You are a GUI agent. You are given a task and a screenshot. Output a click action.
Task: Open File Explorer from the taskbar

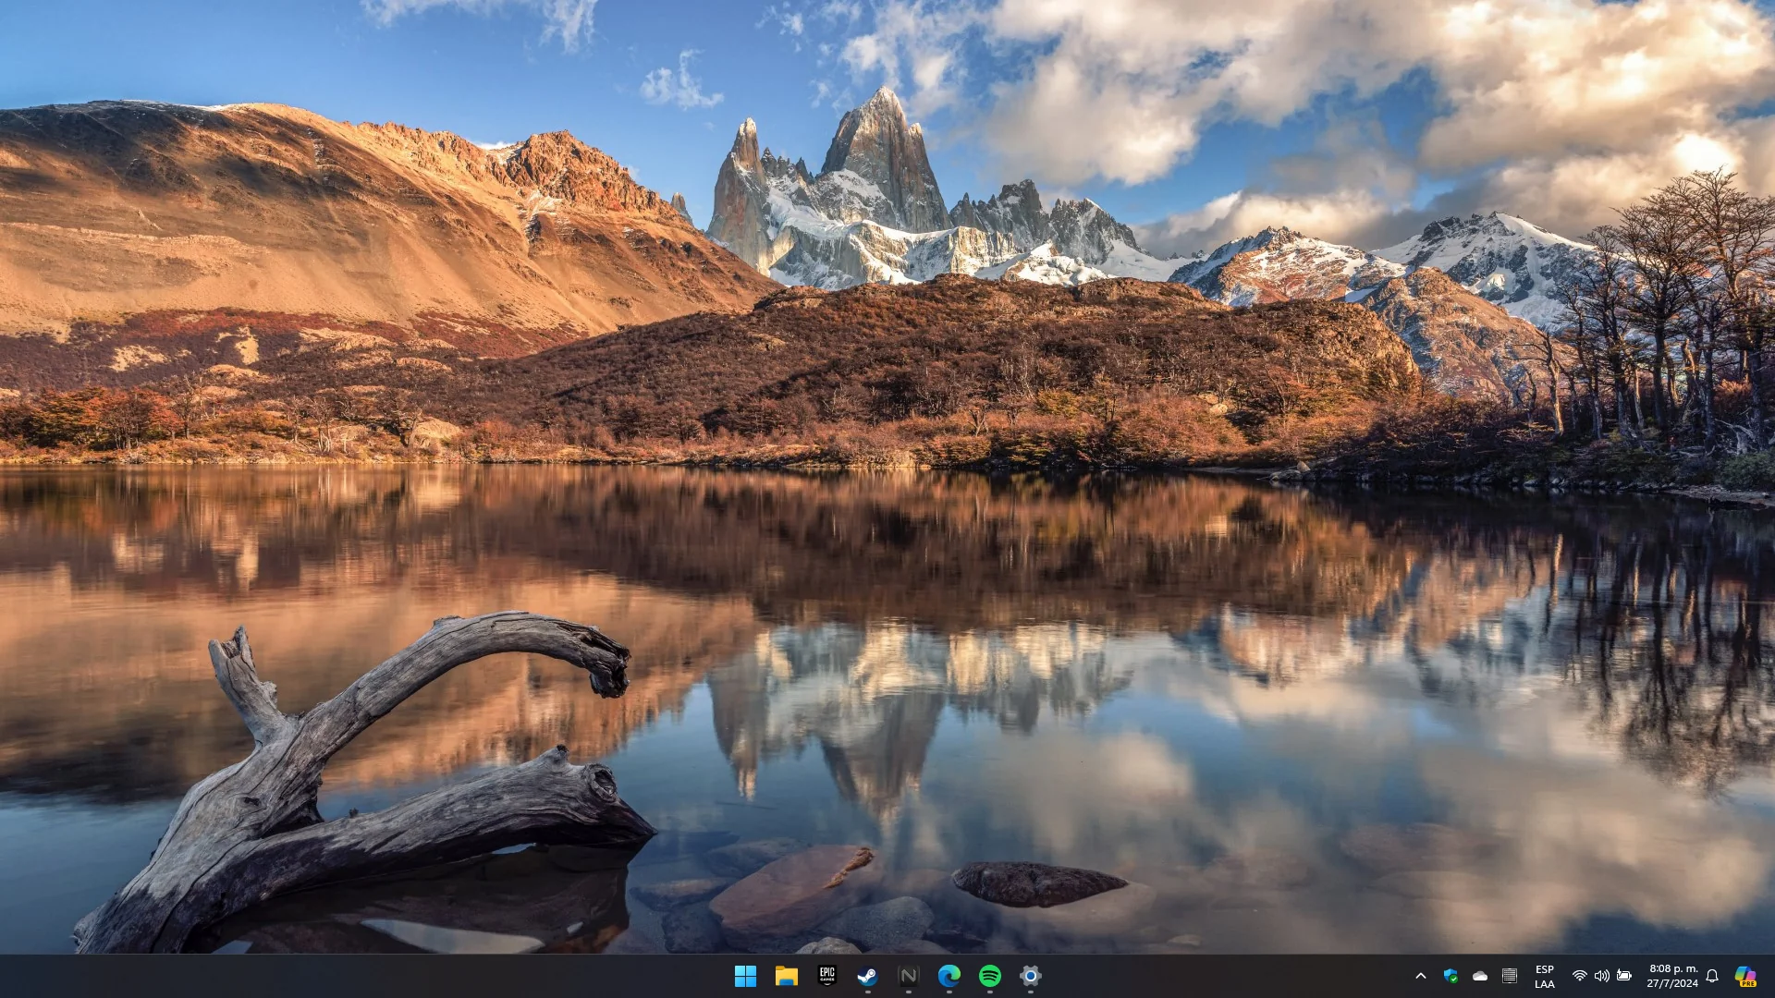coord(786,976)
